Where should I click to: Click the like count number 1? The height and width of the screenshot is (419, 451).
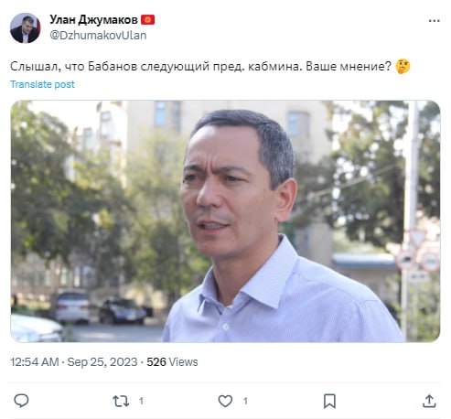(245, 401)
